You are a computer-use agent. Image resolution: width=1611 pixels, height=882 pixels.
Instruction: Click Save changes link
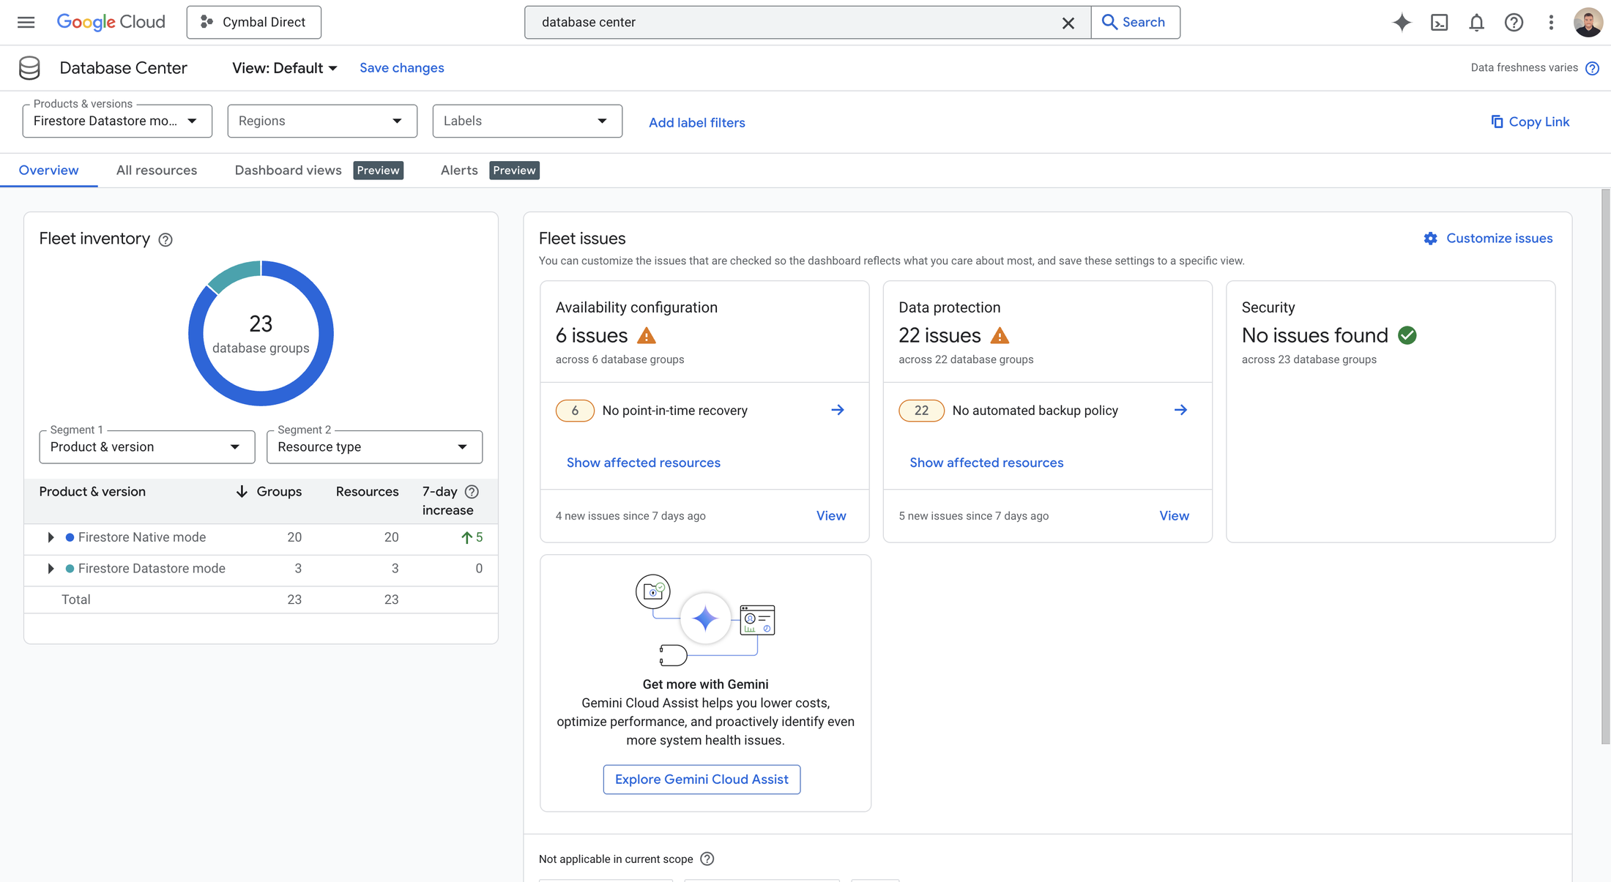click(402, 68)
